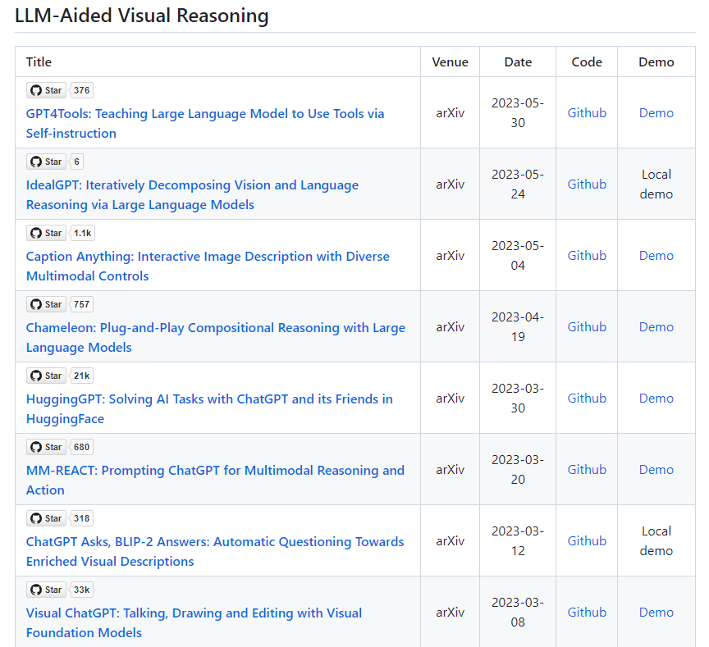Image resolution: width=709 pixels, height=647 pixels.
Task: Select the date 2023-03-30
Action: [518, 399]
